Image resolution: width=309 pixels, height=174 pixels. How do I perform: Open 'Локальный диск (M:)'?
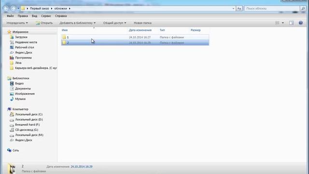[29, 135]
